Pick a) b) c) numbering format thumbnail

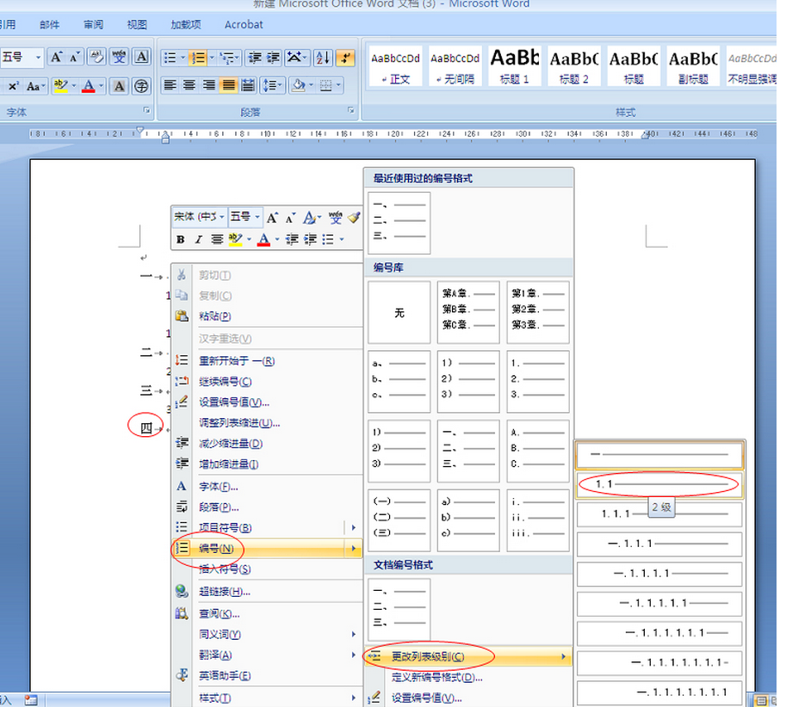point(468,520)
